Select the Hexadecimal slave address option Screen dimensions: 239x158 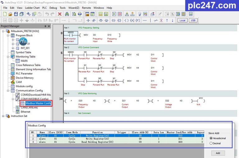click(211, 138)
